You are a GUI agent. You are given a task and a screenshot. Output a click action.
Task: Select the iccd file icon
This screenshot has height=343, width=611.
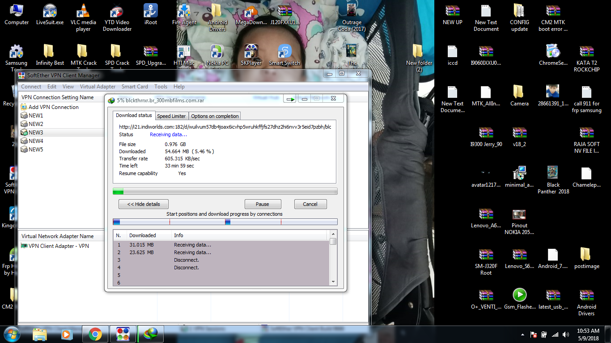point(452,55)
